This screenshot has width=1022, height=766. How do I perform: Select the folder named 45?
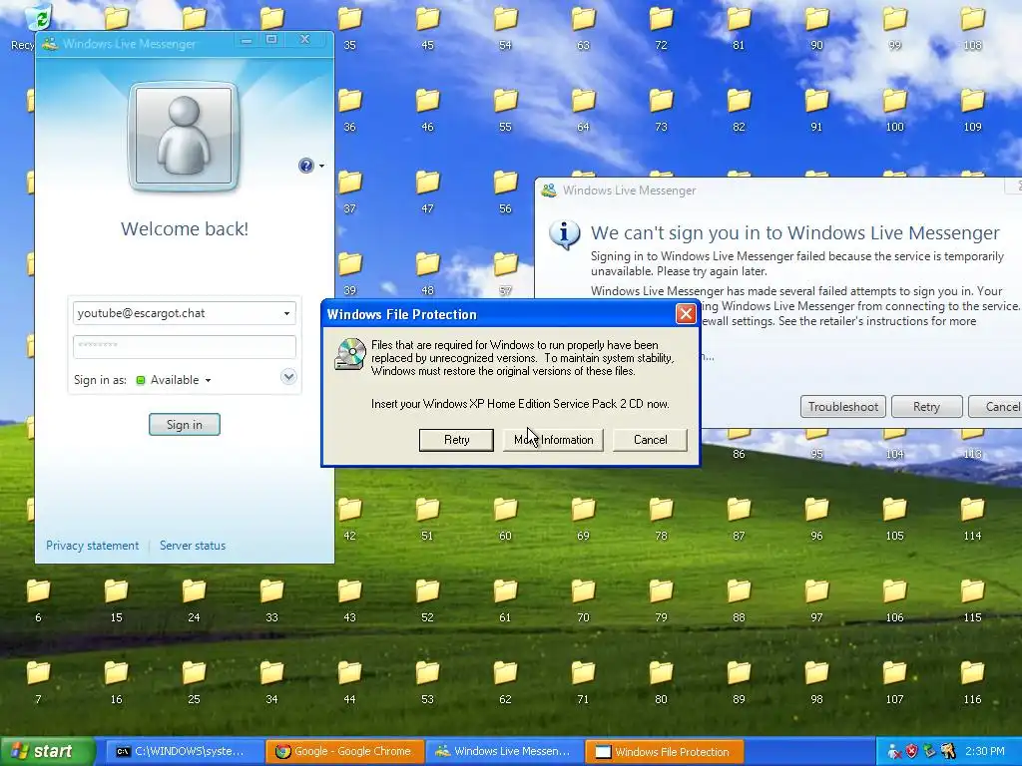[x=427, y=28]
